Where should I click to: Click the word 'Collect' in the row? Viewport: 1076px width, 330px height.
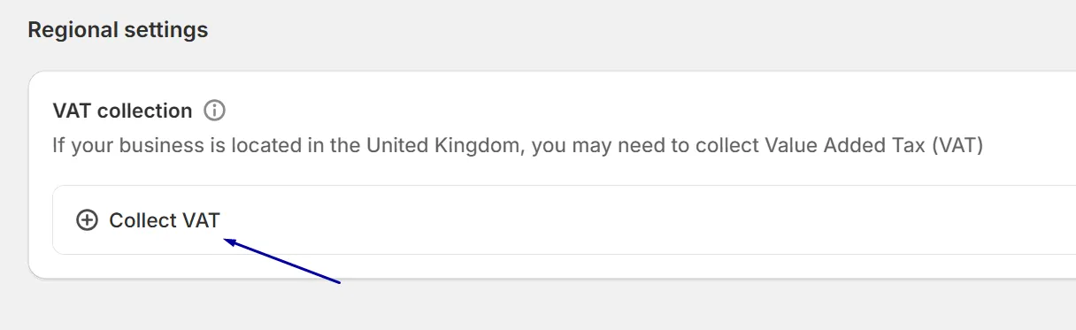pyautogui.click(x=143, y=220)
